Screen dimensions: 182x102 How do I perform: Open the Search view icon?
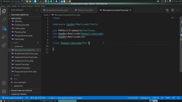[4, 20]
